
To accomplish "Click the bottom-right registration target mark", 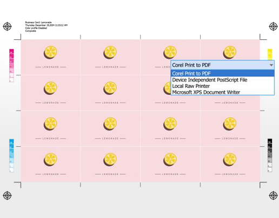I will (x=273, y=195).
